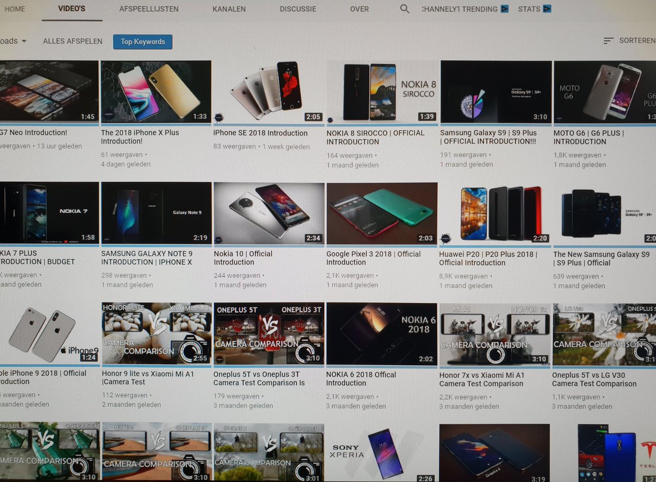This screenshot has height=482, width=656.
Task: Open the Oneplus 5T vs LG V30 thumbnail
Action: 604,334
